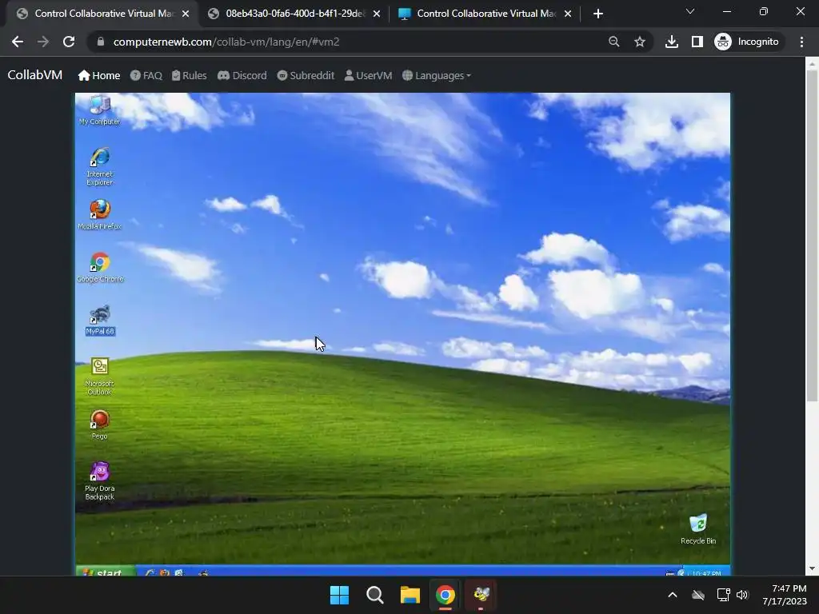This screenshot has width=819, height=614.
Task: Open the Recycle Bin on XP desktop
Action: (697, 529)
